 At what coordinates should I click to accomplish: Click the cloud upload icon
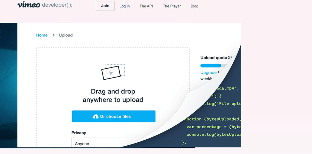click(x=96, y=117)
